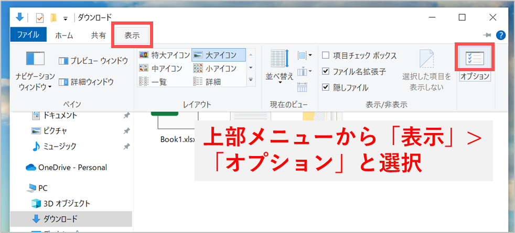The width and height of the screenshot is (515, 233).
Task: Switch to the ホーム ribbon tab
Action: point(65,36)
